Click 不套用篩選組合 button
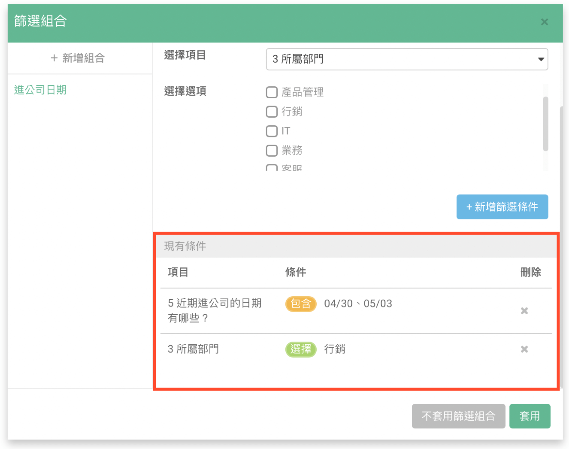This screenshot has height=449, width=569. (x=458, y=416)
